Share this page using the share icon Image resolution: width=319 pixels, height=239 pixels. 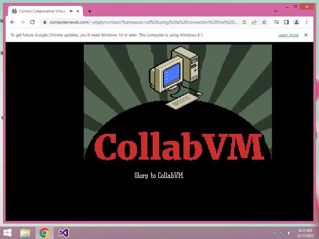[254, 22]
